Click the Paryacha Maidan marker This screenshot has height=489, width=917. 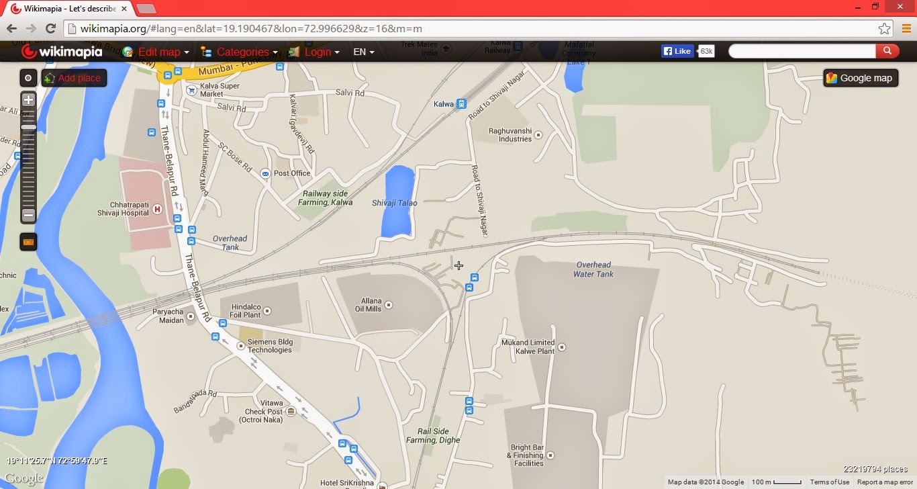(x=191, y=316)
